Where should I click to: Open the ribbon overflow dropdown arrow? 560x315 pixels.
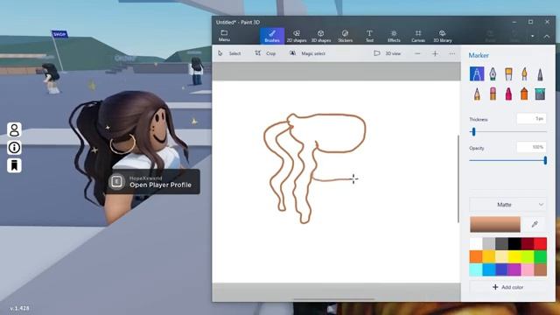[533, 37]
